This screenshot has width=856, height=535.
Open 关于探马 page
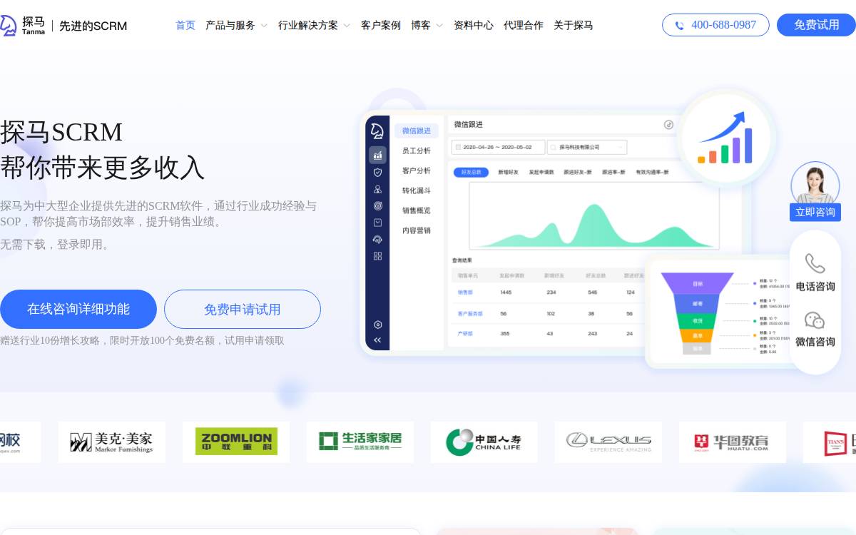click(574, 26)
